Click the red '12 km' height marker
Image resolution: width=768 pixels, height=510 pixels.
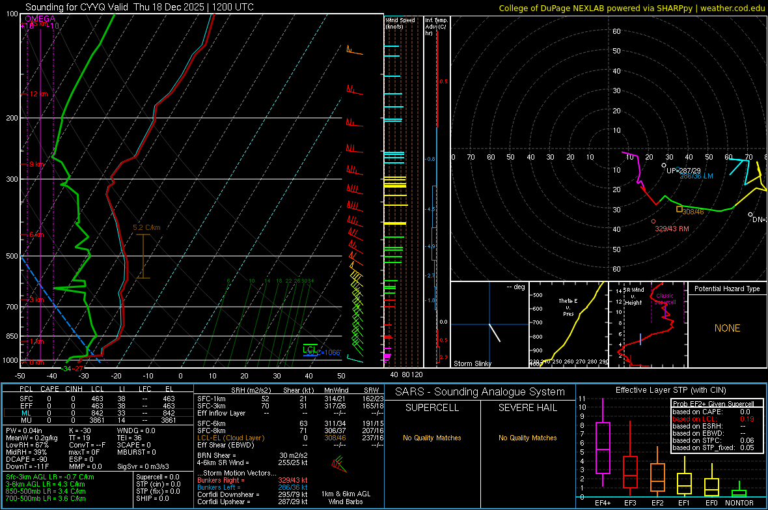pyautogui.click(x=39, y=94)
